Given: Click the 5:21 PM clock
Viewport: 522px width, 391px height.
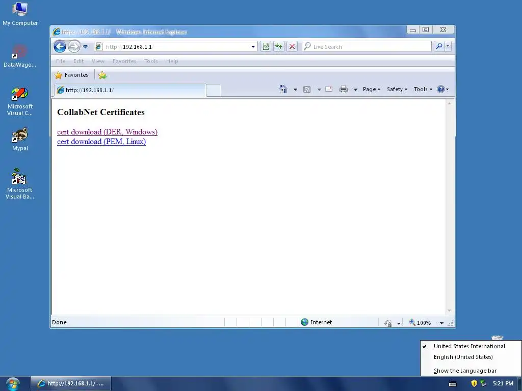Looking at the screenshot, I should 503,384.
